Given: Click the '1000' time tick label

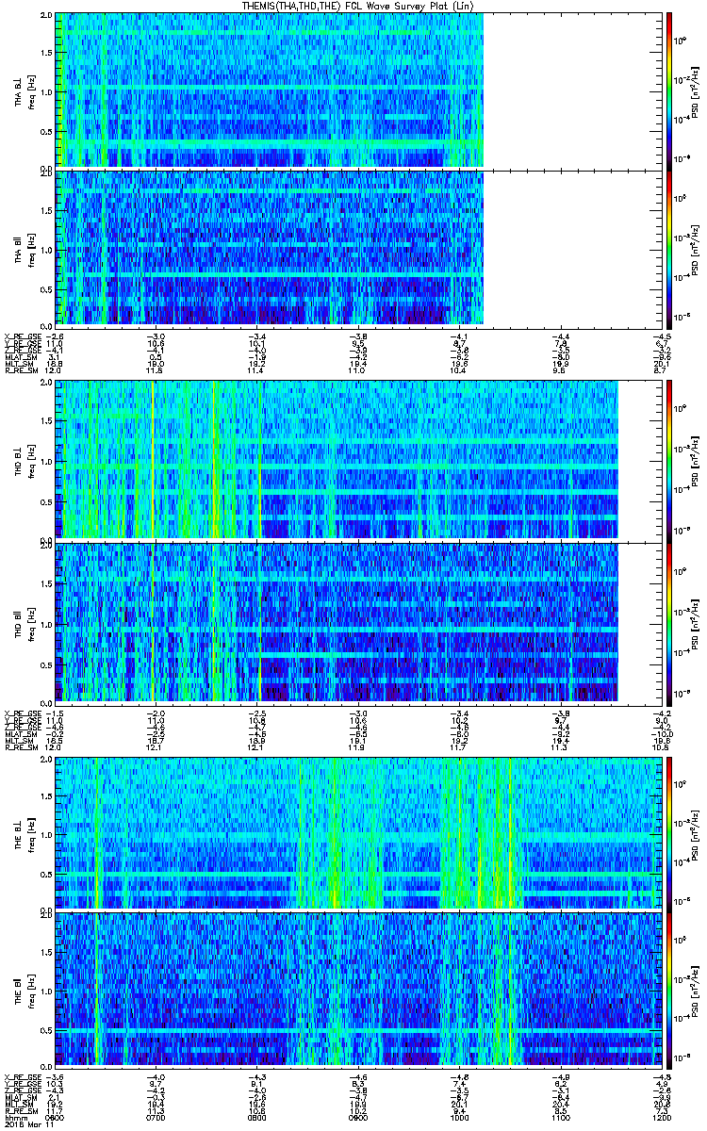Looking at the screenshot, I should 458,1117.
